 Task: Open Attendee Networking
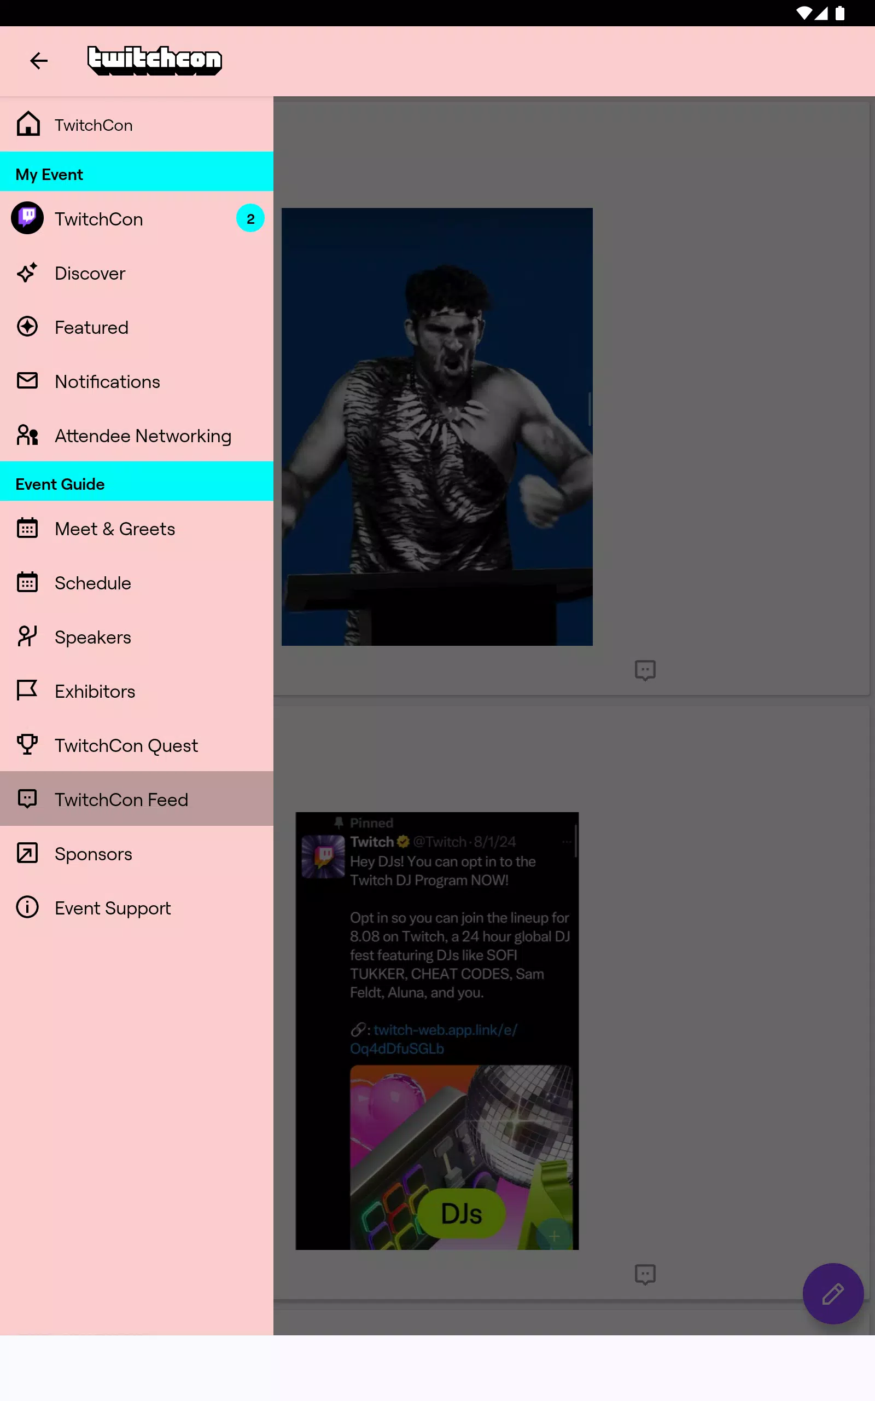tap(137, 436)
